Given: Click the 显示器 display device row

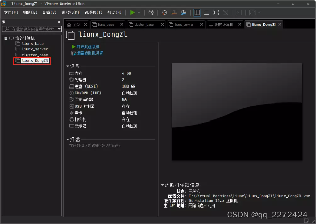Looking at the screenshot, I should [x=103, y=126].
